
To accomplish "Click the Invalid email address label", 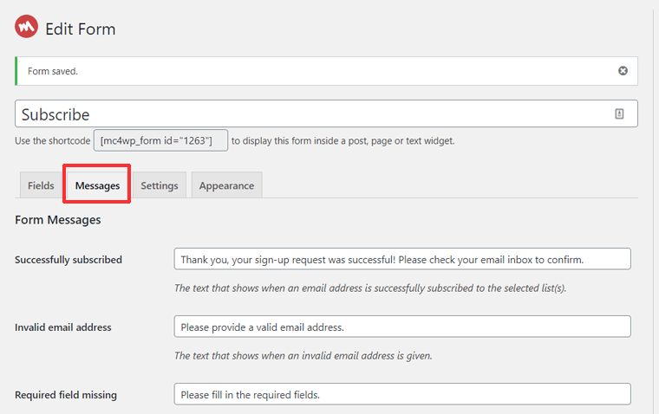I will pos(63,327).
